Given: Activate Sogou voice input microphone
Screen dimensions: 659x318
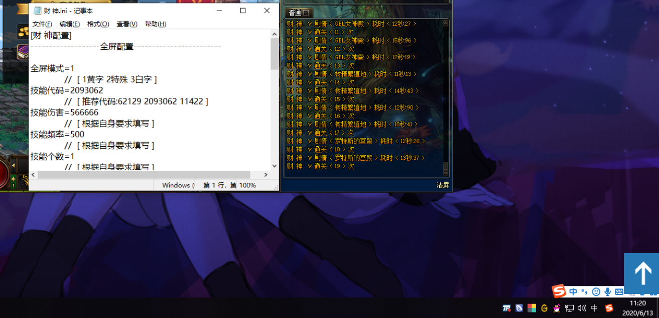Looking at the screenshot, I should point(607,291).
